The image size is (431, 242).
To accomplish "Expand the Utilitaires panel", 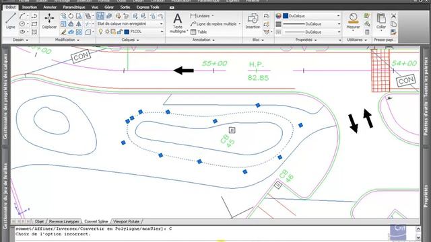I will tap(357, 40).
